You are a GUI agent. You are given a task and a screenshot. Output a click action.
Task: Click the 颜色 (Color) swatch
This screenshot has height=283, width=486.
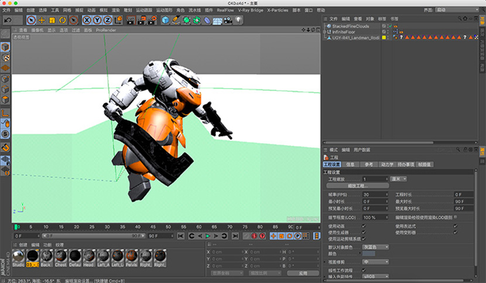point(368,254)
